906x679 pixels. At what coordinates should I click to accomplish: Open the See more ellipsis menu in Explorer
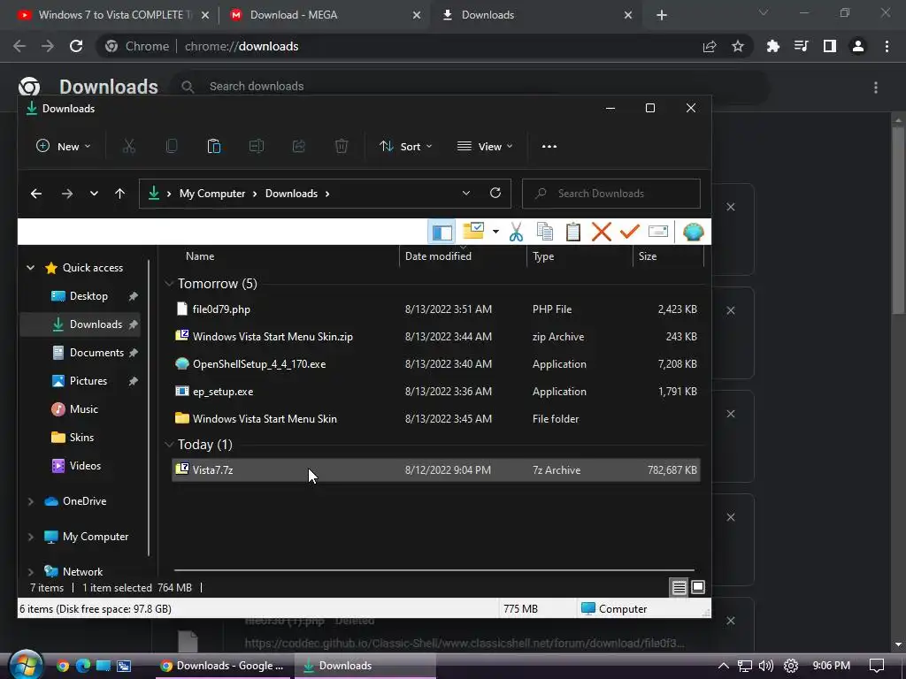[549, 147]
